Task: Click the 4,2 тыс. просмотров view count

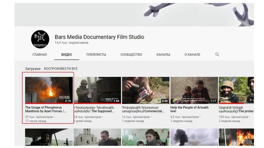Action: click(x=184, y=117)
